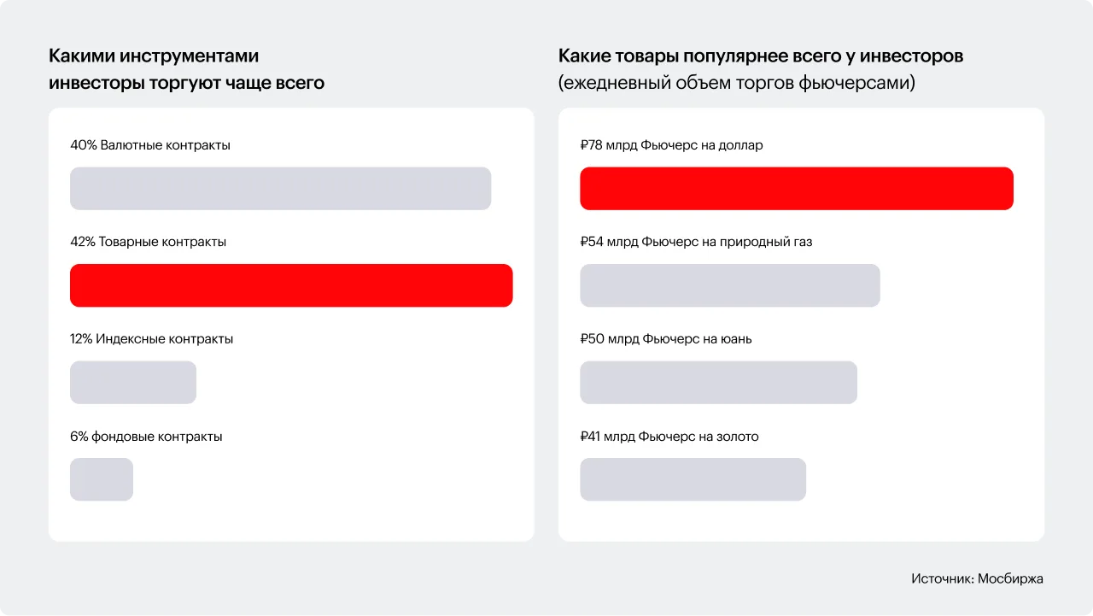Screen dimensions: 1093x616
Task: Click the '40% Валютные контракты' label
Action: [150, 145]
